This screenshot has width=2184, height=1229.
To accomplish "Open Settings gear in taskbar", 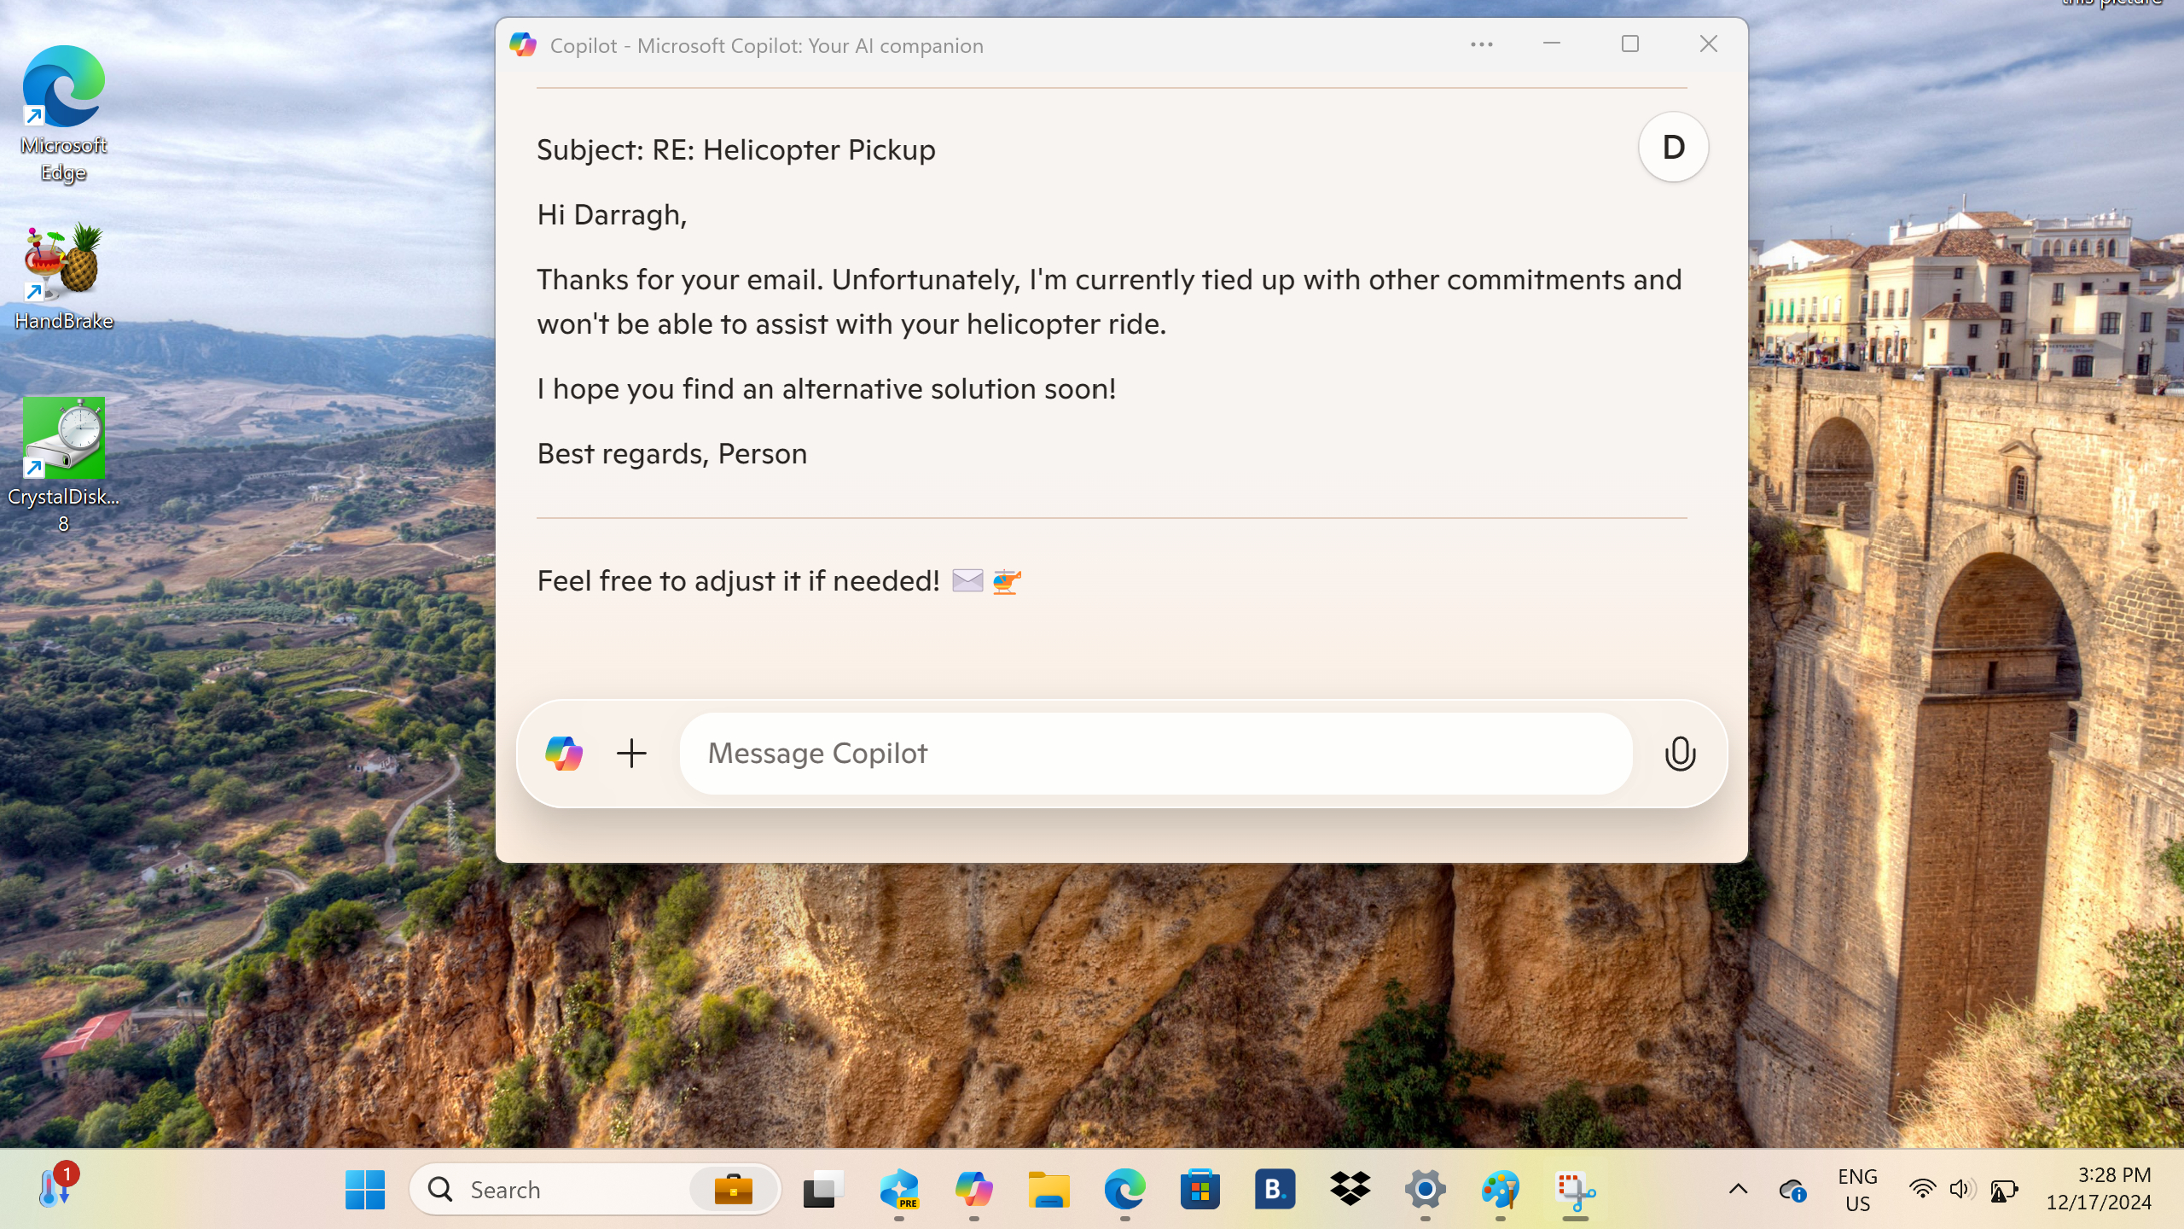I will tap(1425, 1189).
